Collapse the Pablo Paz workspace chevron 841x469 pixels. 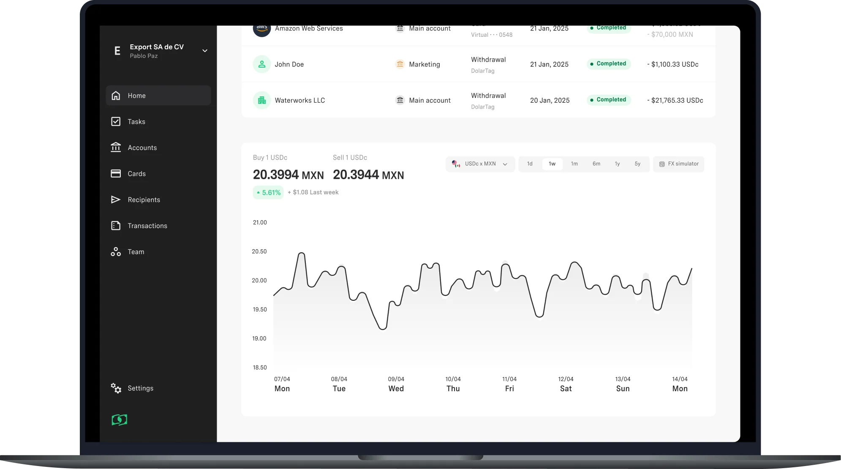click(205, 51)
